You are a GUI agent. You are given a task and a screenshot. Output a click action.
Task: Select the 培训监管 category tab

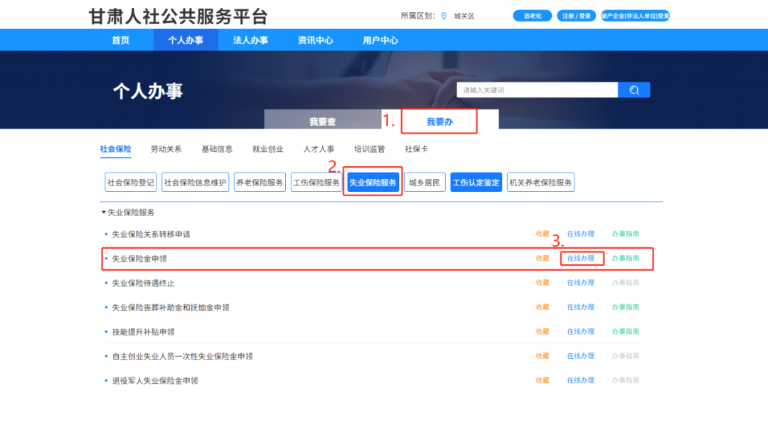369,148
